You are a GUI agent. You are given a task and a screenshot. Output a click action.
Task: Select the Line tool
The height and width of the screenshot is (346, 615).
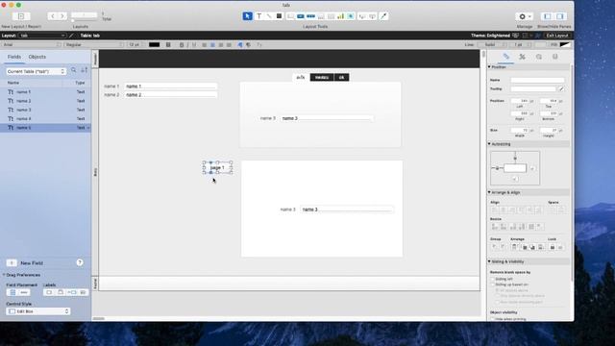269,16
